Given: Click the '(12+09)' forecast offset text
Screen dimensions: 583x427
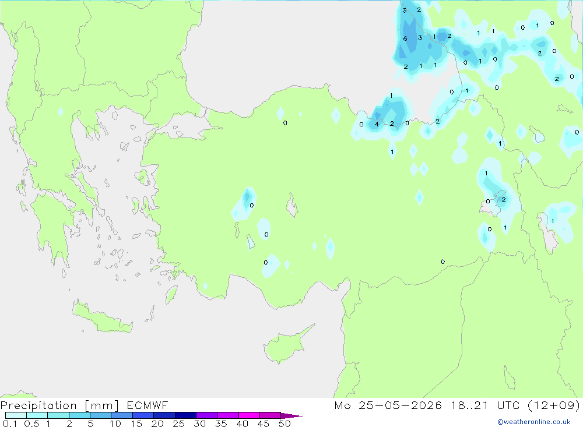Looking at the screenshot, I should [x=554, y=405].
